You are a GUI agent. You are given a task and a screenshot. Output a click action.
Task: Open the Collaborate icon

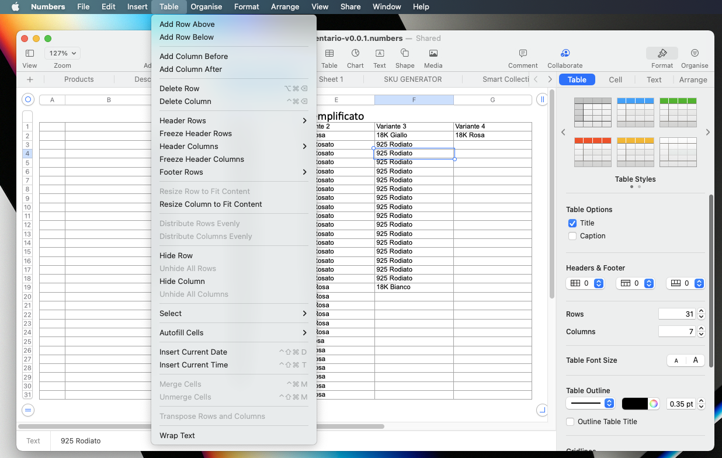coord(565,53)
